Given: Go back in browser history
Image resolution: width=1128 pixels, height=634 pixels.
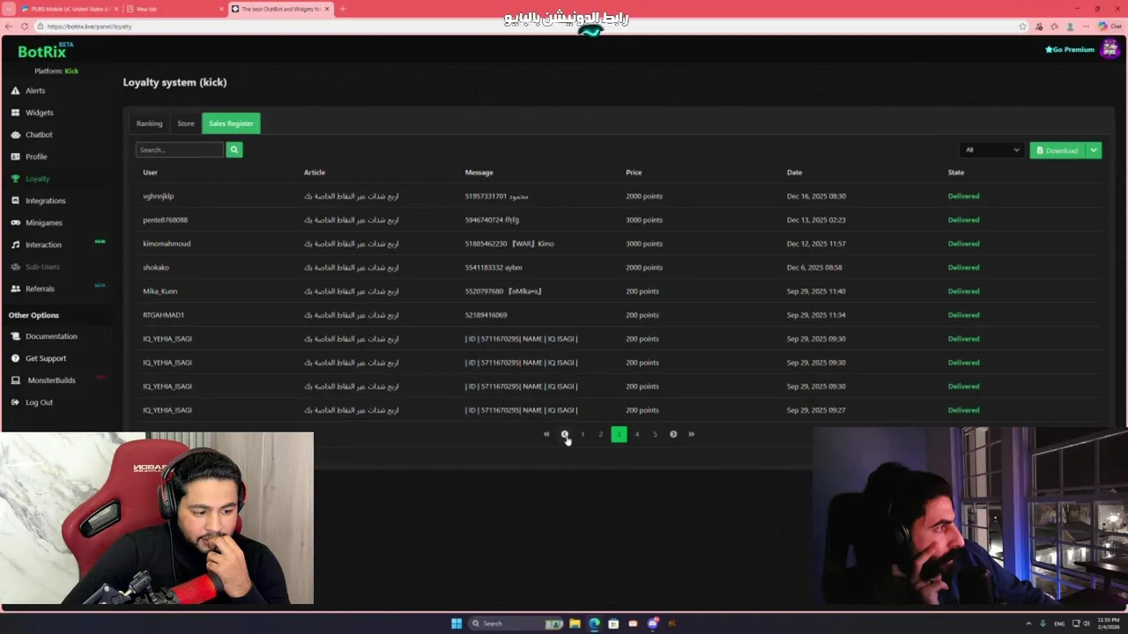Looking at the screenshot, I should (x=9, y=26).
